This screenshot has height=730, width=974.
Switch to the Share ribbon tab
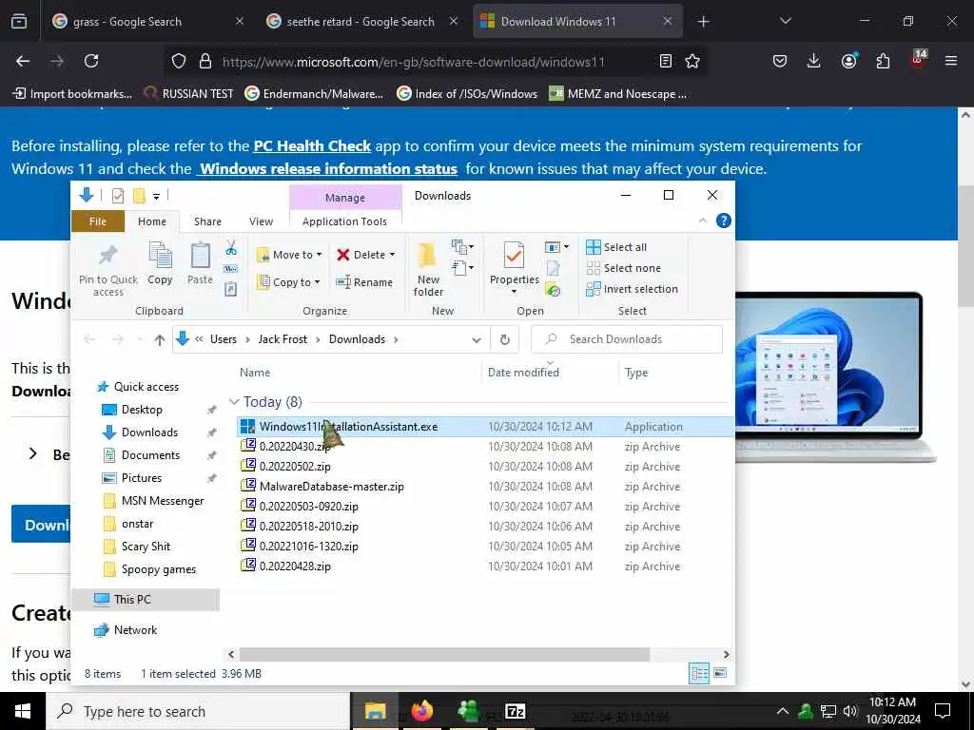(207, 221)
